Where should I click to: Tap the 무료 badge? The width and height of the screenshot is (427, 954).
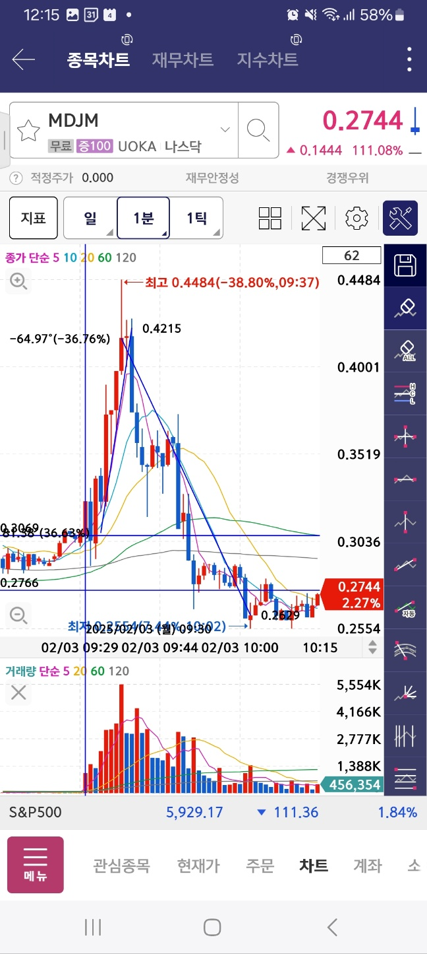pos(61,147)
